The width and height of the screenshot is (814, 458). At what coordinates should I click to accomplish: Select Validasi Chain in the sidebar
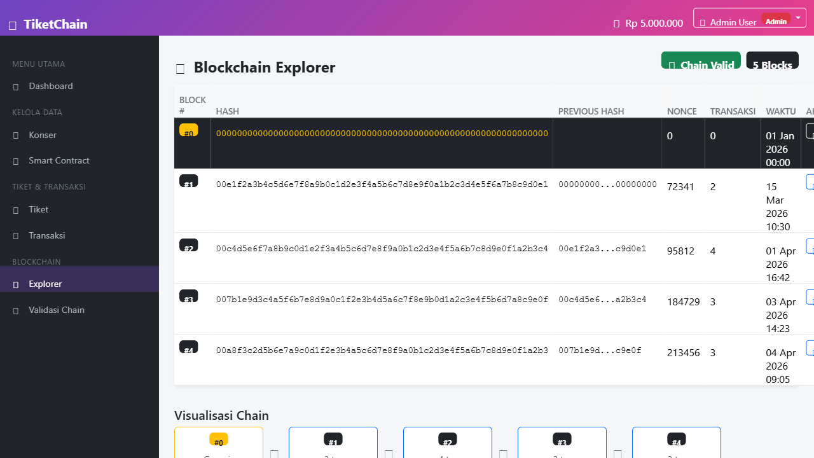57,310
